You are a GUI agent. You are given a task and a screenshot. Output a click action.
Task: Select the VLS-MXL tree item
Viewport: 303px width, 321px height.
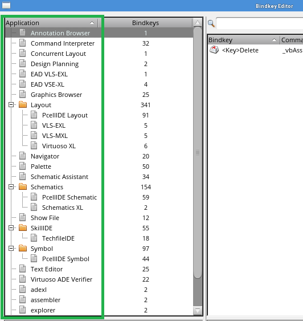click(x=55, y=136)
